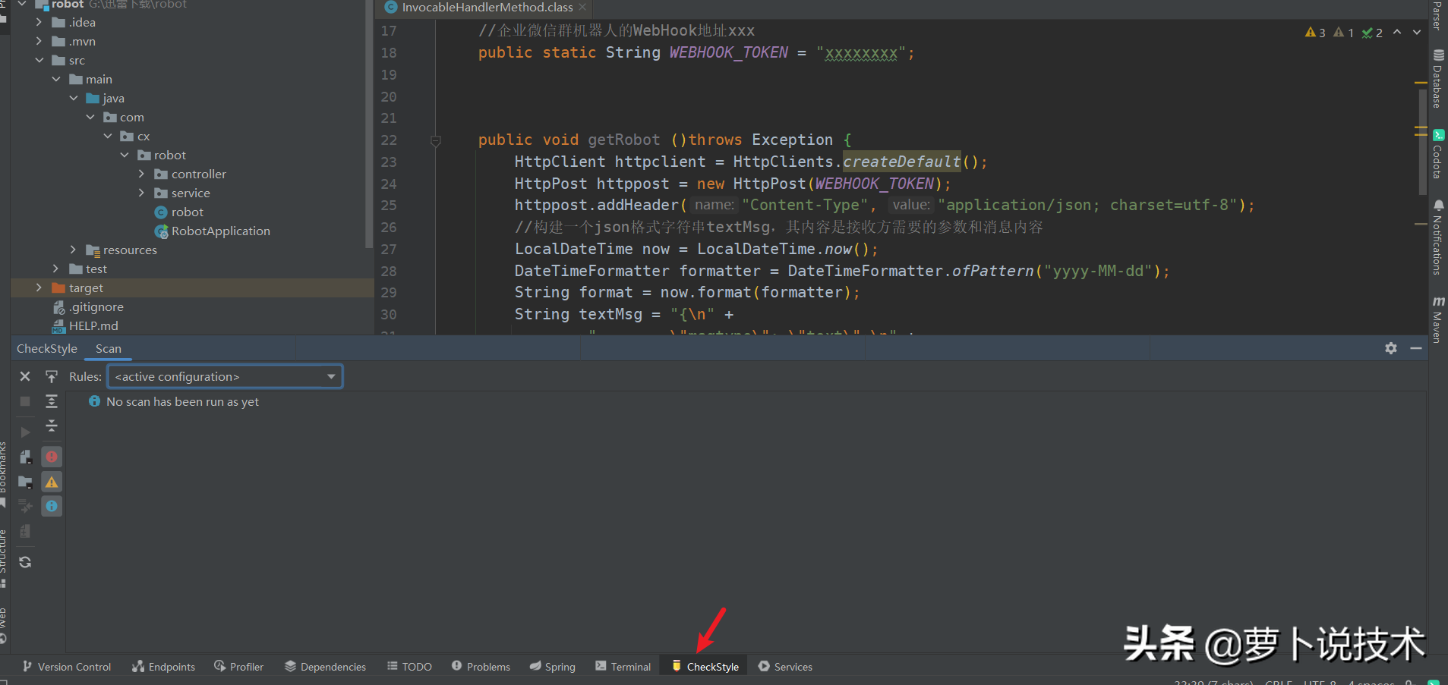Expand the target folder
This screenshot has height=685, width=1448.
point(39,288)
